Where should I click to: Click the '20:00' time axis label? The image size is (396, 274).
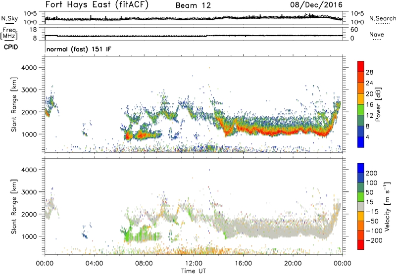293,264
